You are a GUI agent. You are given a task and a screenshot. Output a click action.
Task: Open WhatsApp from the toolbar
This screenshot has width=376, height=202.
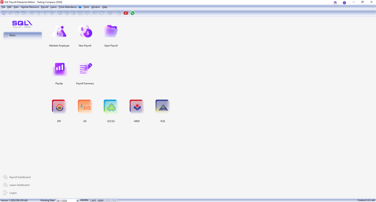click(133, 13)
